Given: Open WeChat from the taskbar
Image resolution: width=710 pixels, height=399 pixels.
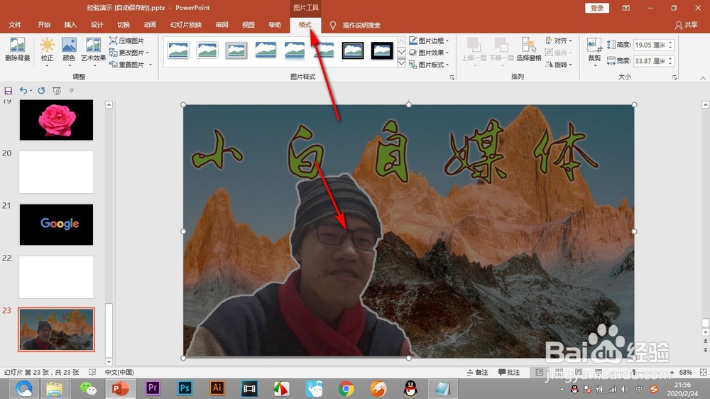Looking at the screenshot, I should pos(88,388).
